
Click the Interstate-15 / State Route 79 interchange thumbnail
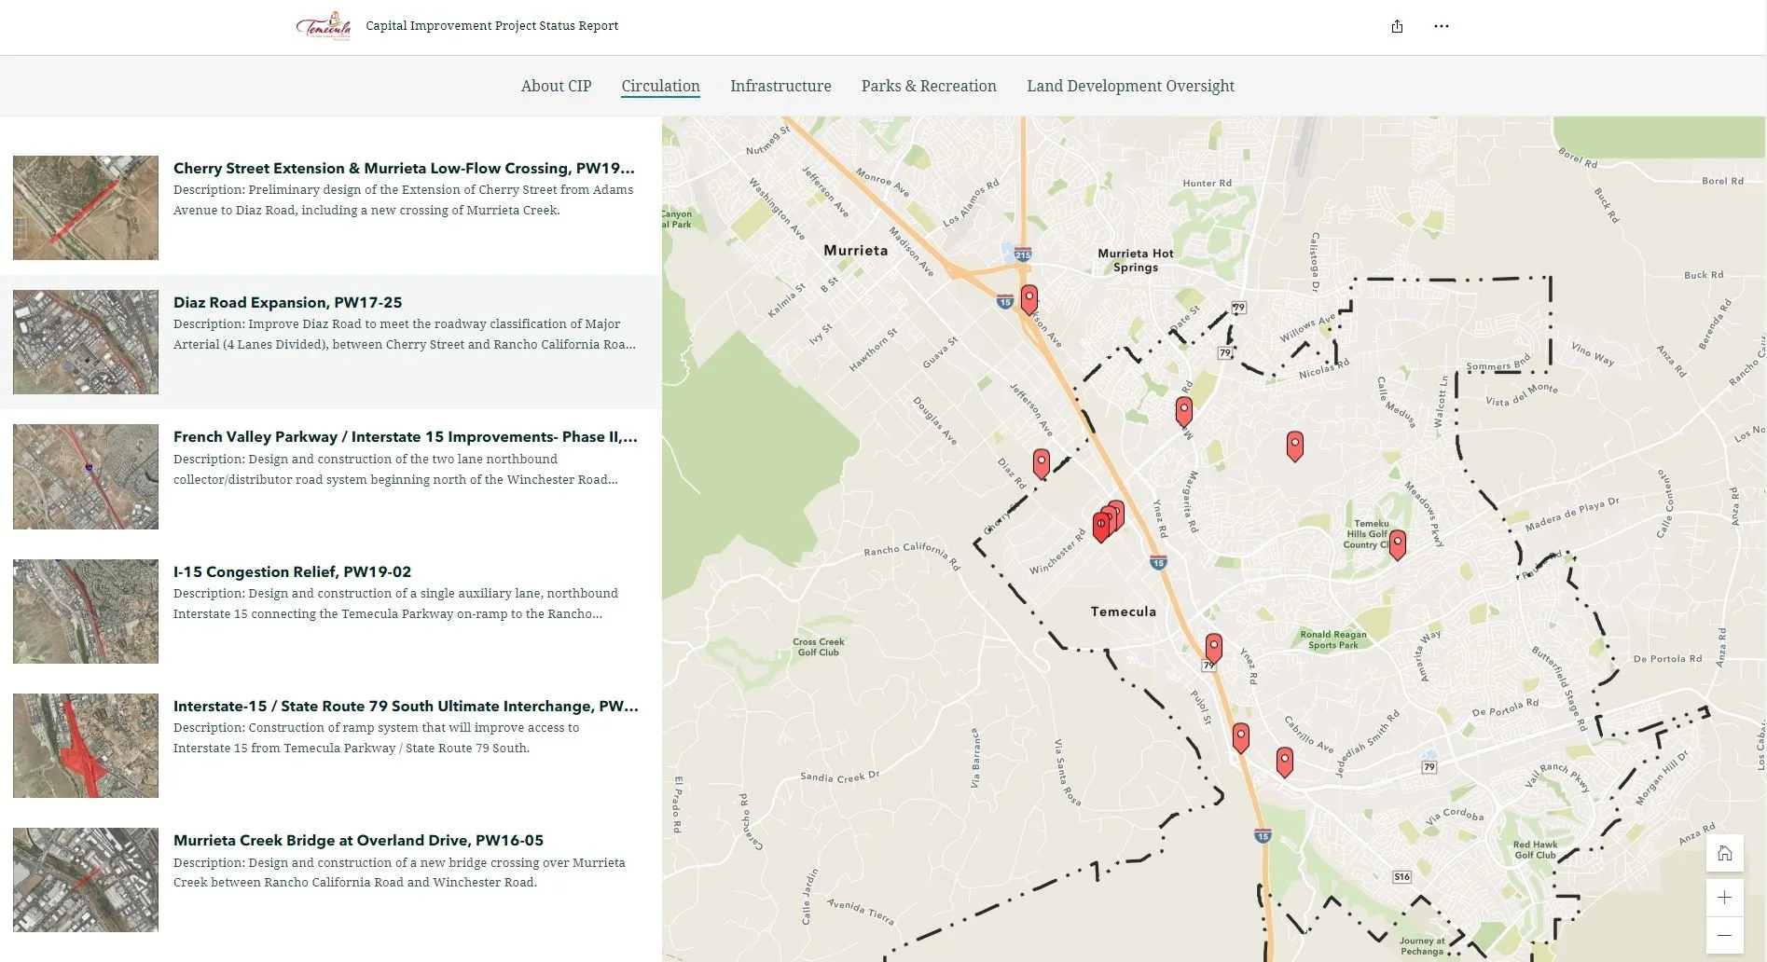tap(84, 745)
